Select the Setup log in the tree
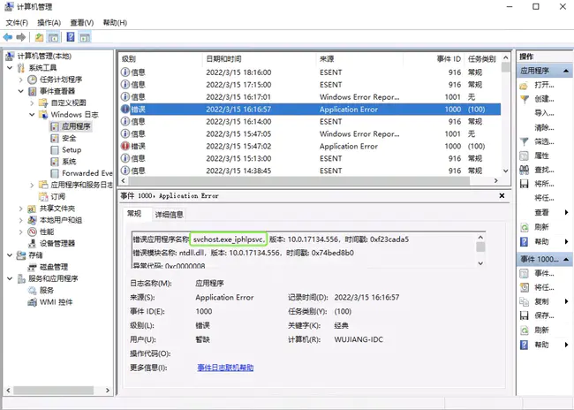Image resolution: width=574 pixels, height=410 pixels. pos(72,150)
